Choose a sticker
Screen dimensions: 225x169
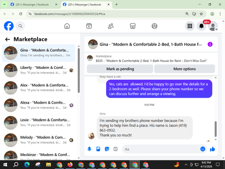pos(107,149)
